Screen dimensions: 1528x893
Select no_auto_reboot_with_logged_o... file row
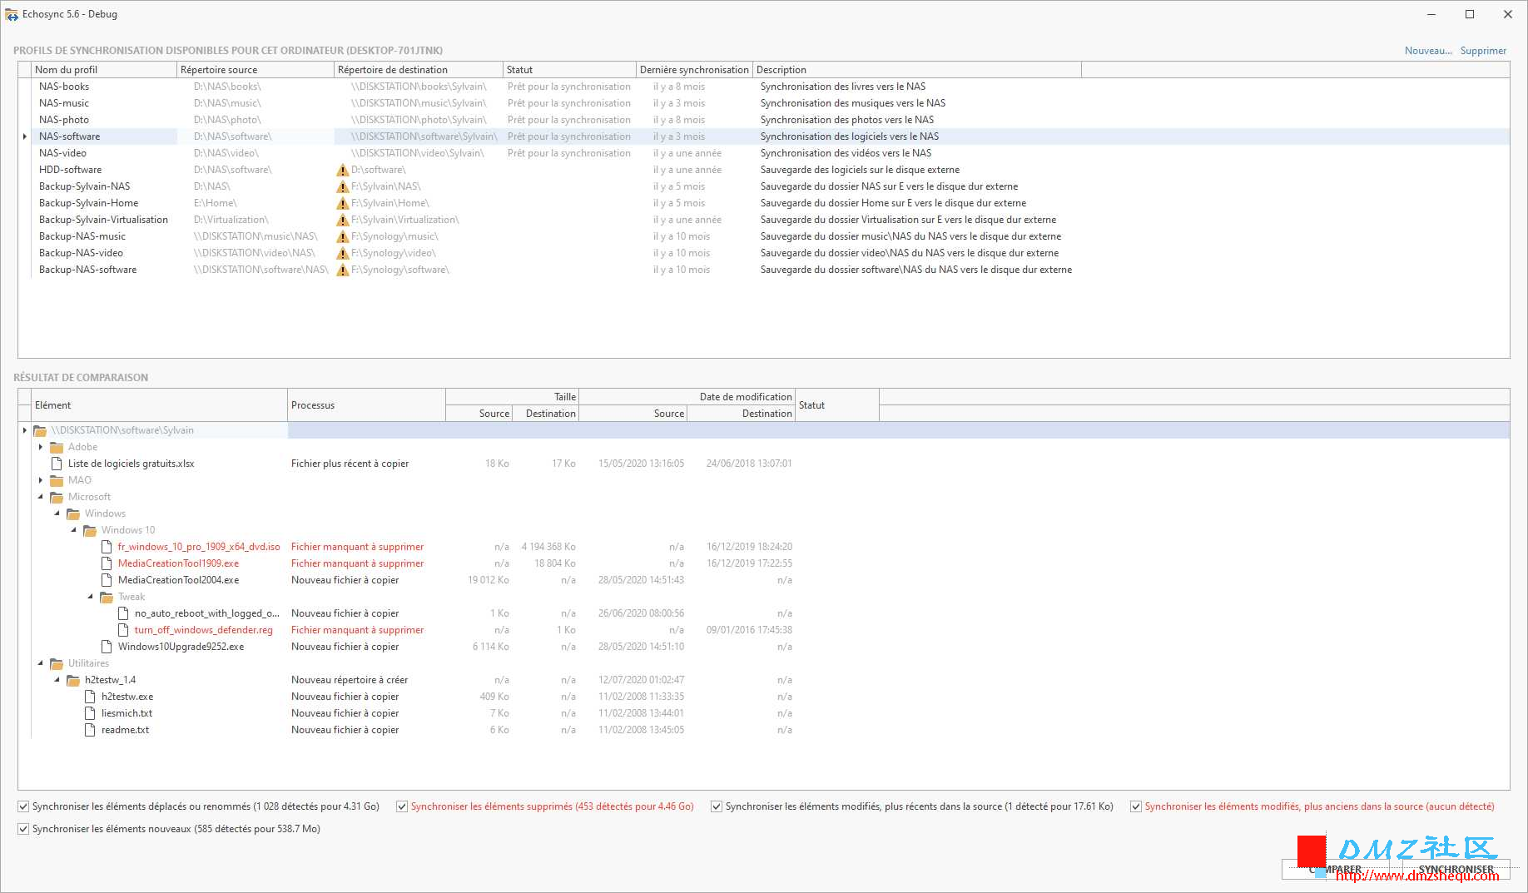pyautogui.click(x=764, y=613)
